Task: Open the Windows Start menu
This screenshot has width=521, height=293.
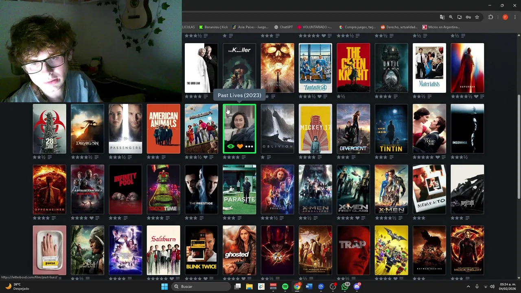Action: 164,286
